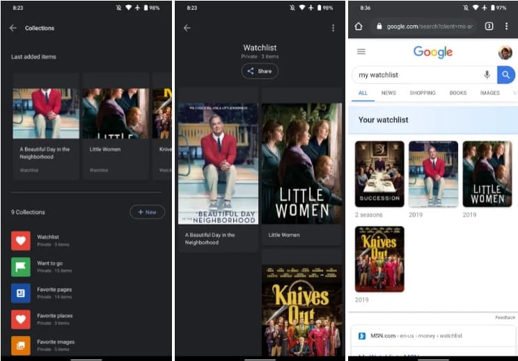Open Knives Out 2019 thumbnail in Google results

point(379,259)
